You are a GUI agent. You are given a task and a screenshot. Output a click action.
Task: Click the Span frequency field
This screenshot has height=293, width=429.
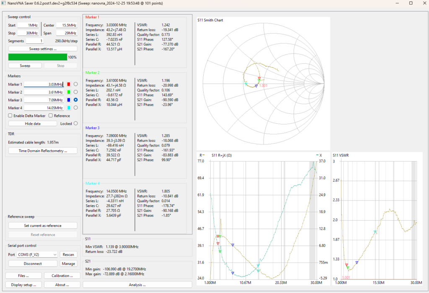(67, 33)
